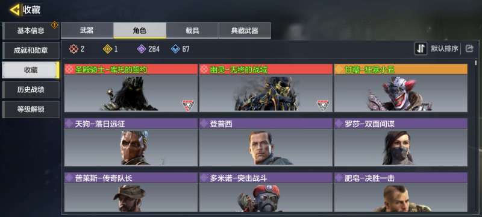This screenshot has height=217, width=482.
Task: Switch to the 典藏武器 tab
Action: tap(245, 30)
